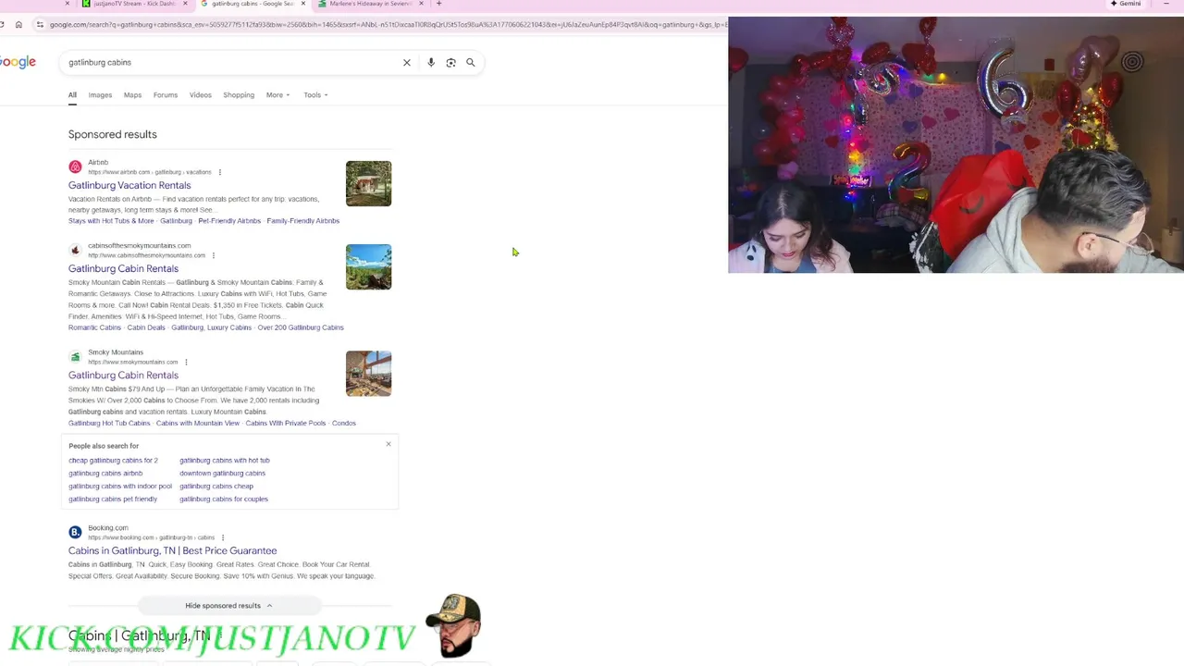Viewport: 1184px width, 666px height.
Task: Close the gatlinburg cabins Google Search tab
Action: point(302,4)
